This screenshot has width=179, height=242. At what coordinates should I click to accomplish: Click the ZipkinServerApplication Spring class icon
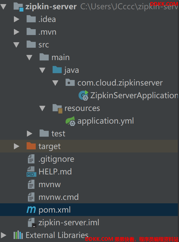point(83,95)
